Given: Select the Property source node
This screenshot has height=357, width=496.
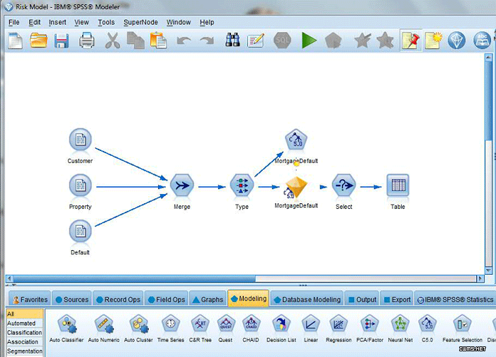Looking at the screenshot, I should (x=80, y=186).
